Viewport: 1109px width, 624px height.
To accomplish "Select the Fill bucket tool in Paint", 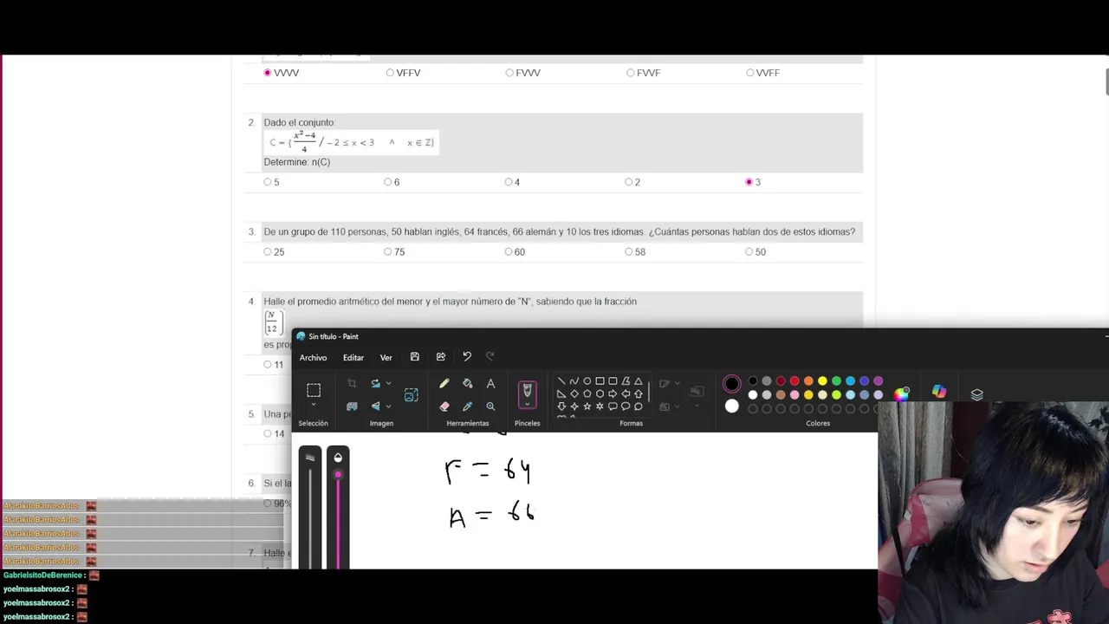I will pyautogui.click(x=468, y=383).
